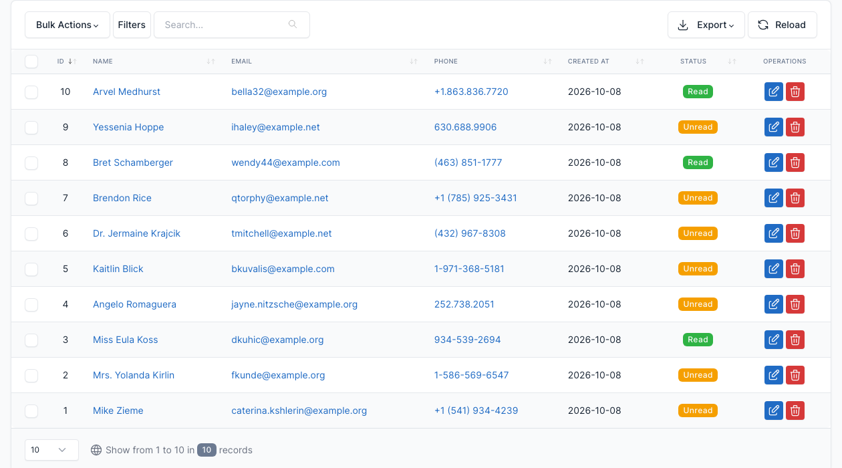Sort by the Name column arrows
This screenshot has height=468, width=842.
pos(211,62)
